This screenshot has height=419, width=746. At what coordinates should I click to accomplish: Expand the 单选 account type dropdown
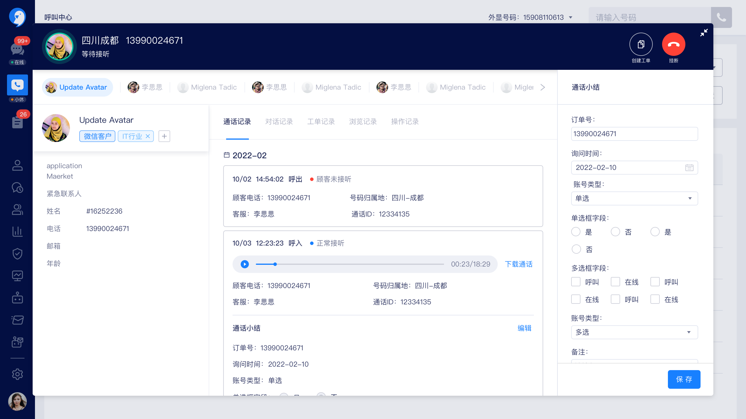coord(634,198)
